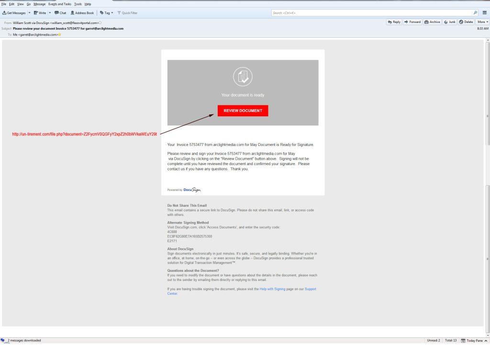
Task: Click the 8:33 AM timestamp
Action: (483, 28)
